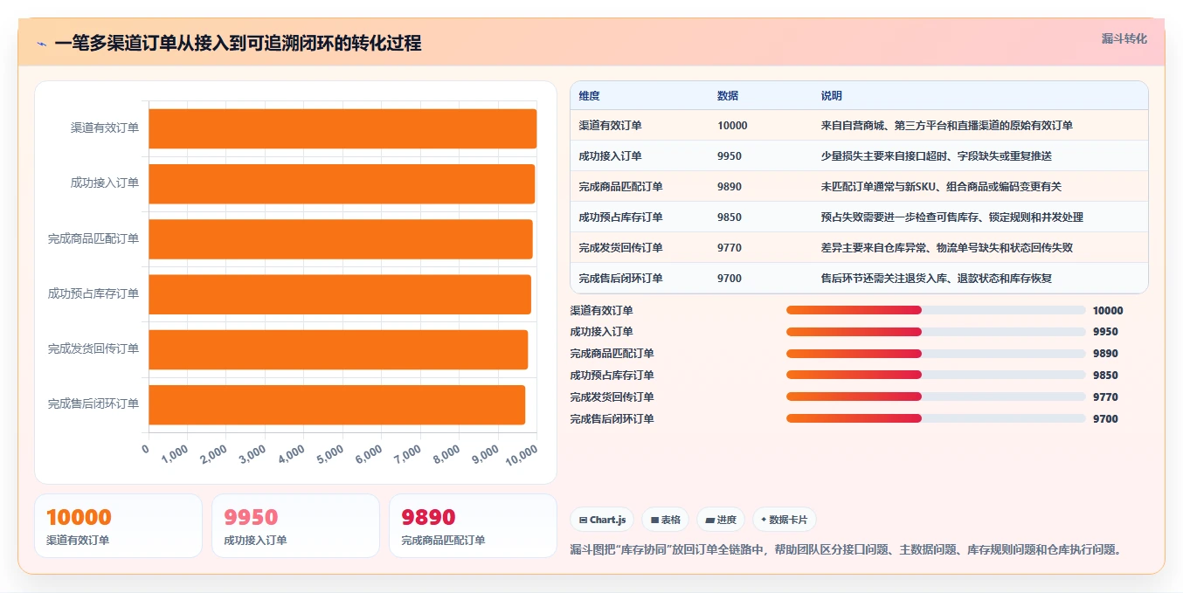Click chart axis label 5,000

coord(330,454)
